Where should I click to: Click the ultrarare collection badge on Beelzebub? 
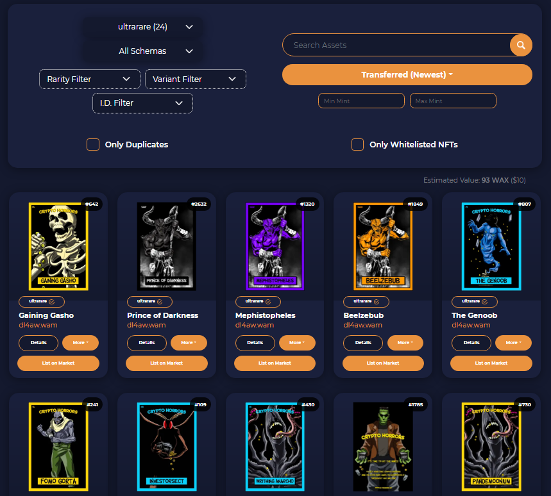coord(366,302)
